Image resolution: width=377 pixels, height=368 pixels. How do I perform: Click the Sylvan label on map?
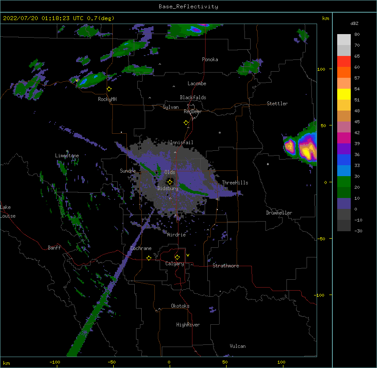[171, 107]
